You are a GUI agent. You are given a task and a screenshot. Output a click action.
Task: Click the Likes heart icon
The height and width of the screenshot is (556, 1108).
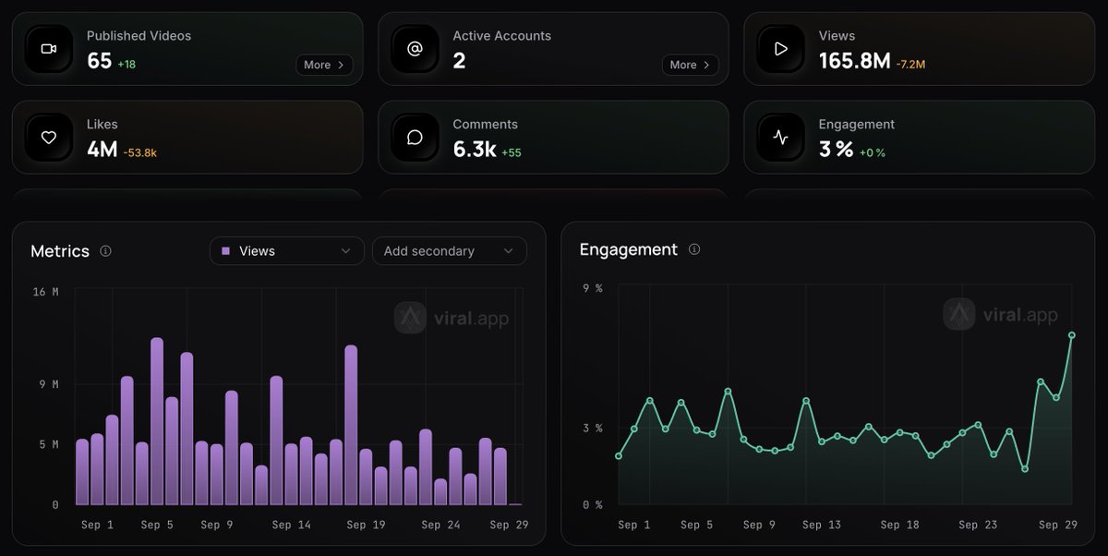click(49, 138)
